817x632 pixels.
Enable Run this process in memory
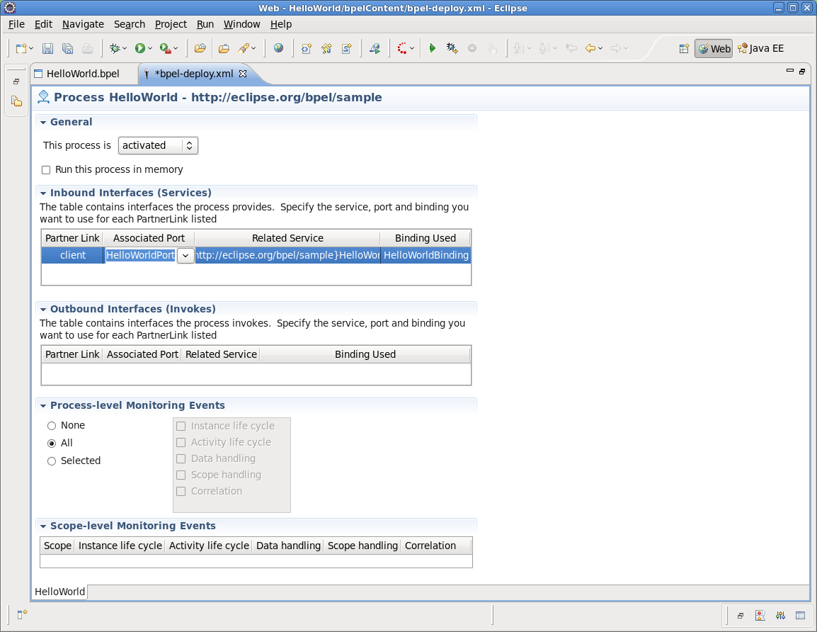46,169
